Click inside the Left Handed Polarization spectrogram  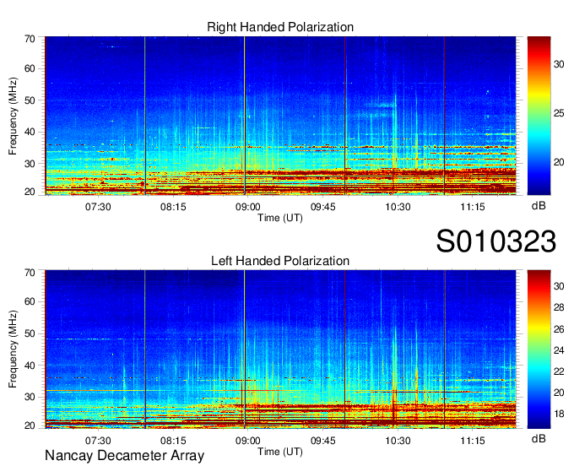click(280, 349)
